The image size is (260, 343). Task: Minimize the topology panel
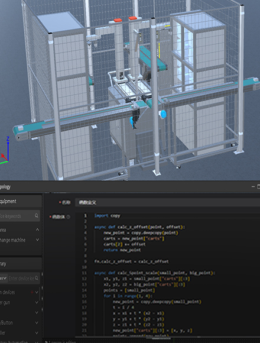tap(253, 187)
